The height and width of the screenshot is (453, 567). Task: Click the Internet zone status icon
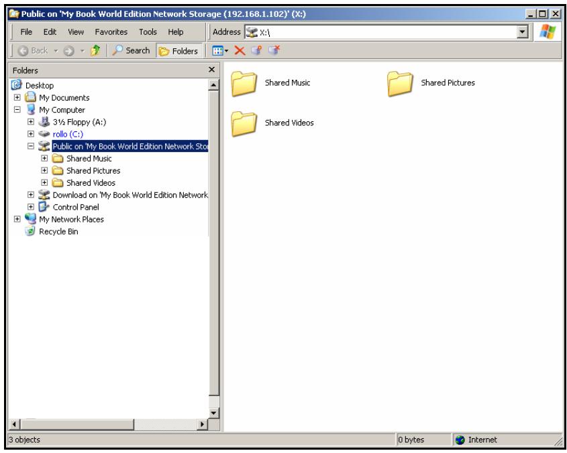point(460,440)
